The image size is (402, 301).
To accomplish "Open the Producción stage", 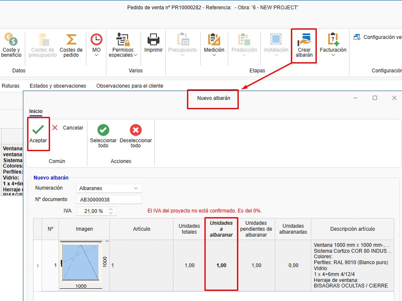I will tap(244, 44).
